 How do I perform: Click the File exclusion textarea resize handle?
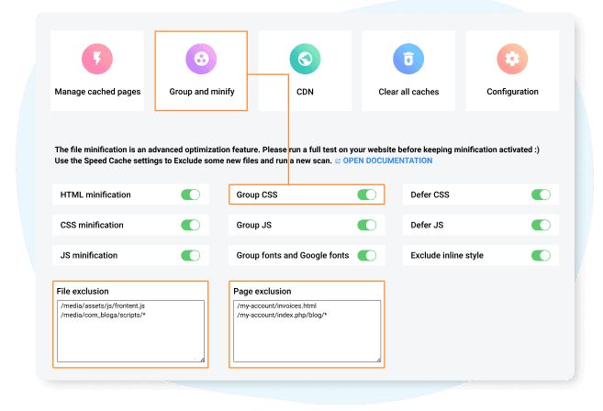coord(202,360)
